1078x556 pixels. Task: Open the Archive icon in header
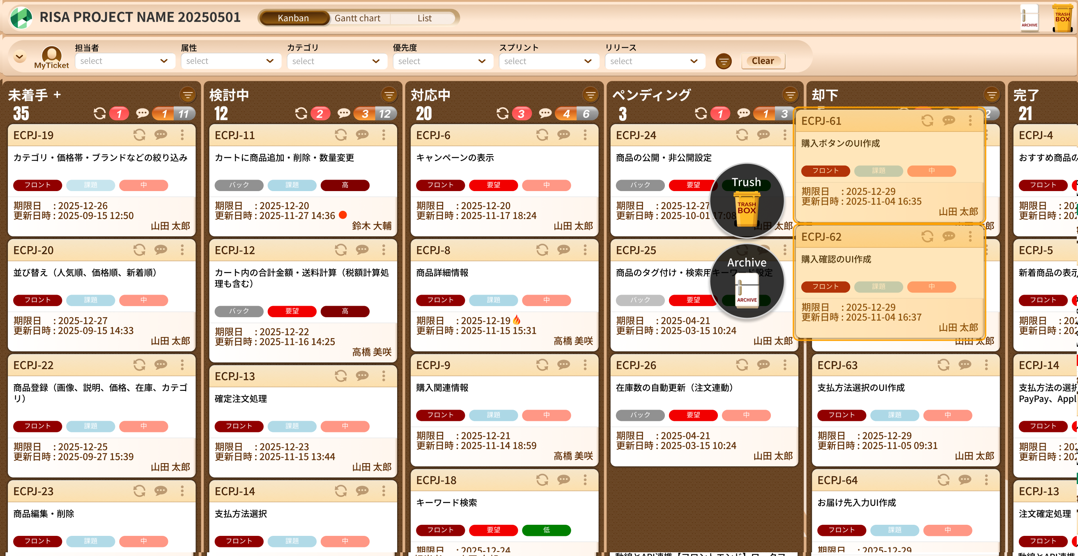(1029, 18)
